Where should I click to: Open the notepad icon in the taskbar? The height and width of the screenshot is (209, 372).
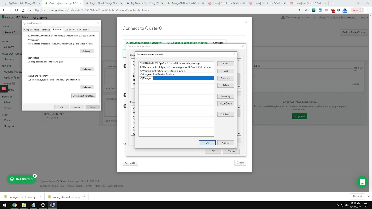click(x=33, y=205)
